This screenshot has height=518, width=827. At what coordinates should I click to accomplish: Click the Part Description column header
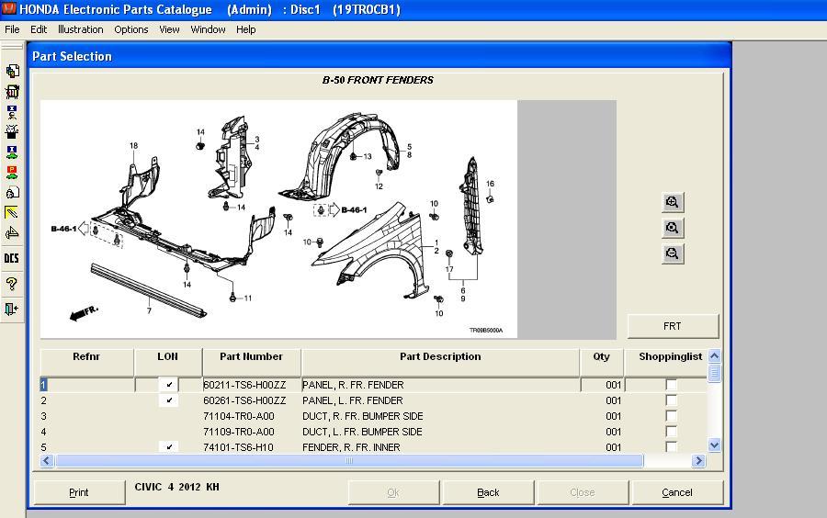[440, 362]
